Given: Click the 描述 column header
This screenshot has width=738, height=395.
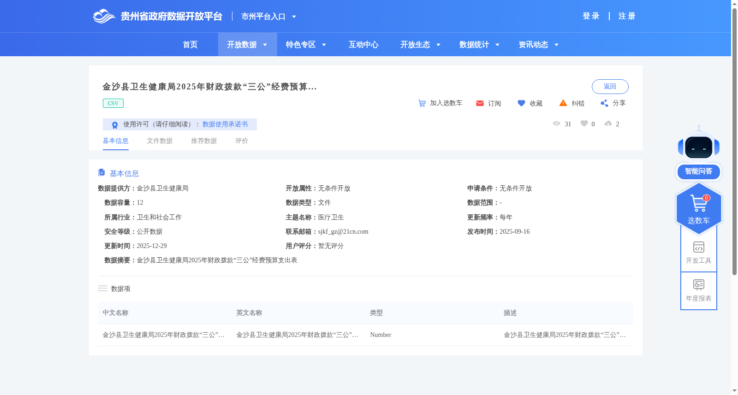Looking at the screenshot, I should (510, 313).
